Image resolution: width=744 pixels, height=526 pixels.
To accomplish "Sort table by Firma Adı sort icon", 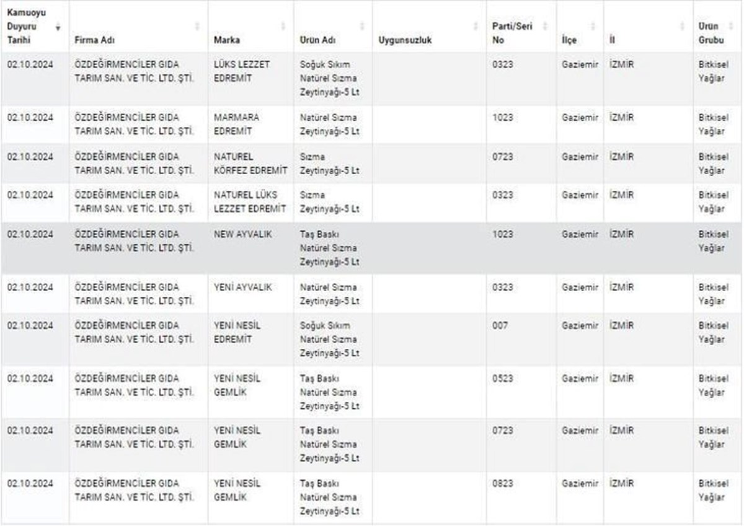I will [x=198, y=27].
